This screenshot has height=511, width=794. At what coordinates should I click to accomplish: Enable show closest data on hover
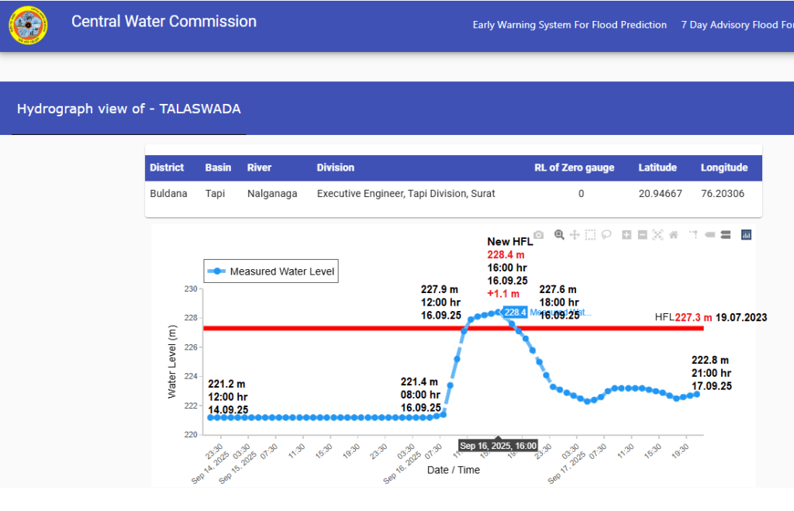[709, 235]
